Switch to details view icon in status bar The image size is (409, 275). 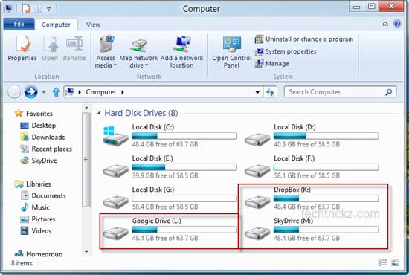tap(382, 262)
